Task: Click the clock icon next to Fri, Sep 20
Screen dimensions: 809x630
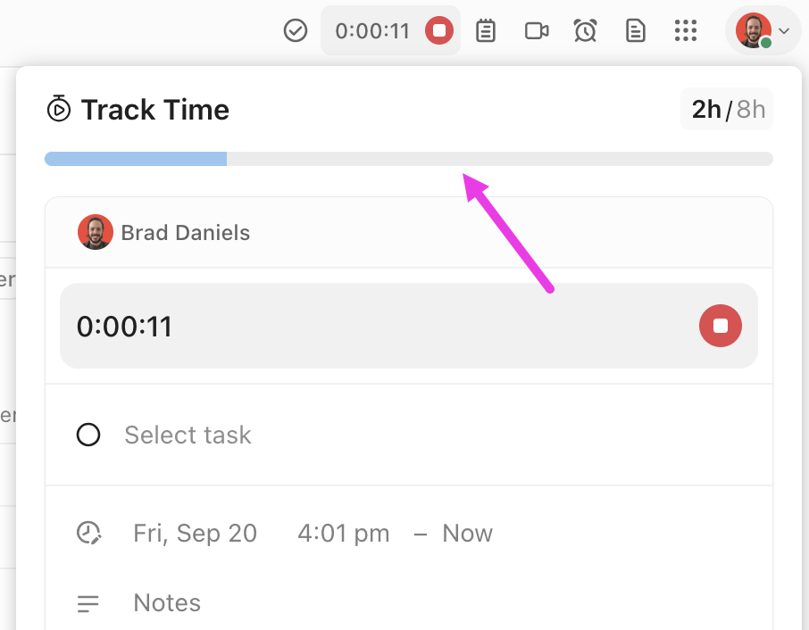Action: pos(89,533)
